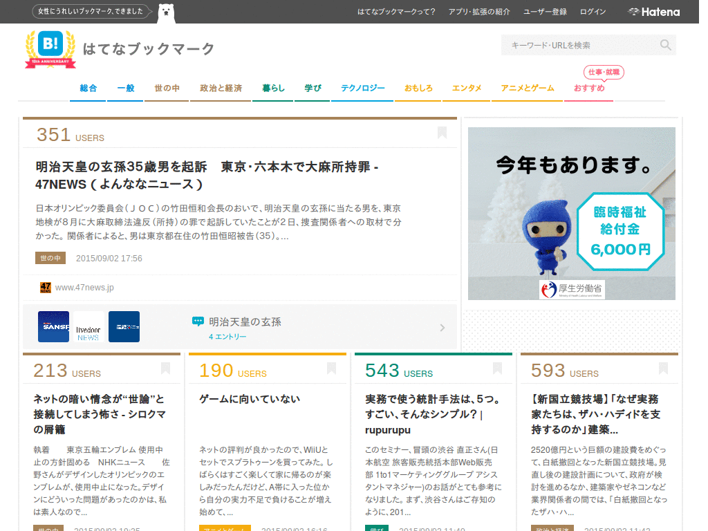Open the 明治天皇の玄孫35歳男を起訴 headline

click(207, 175)
